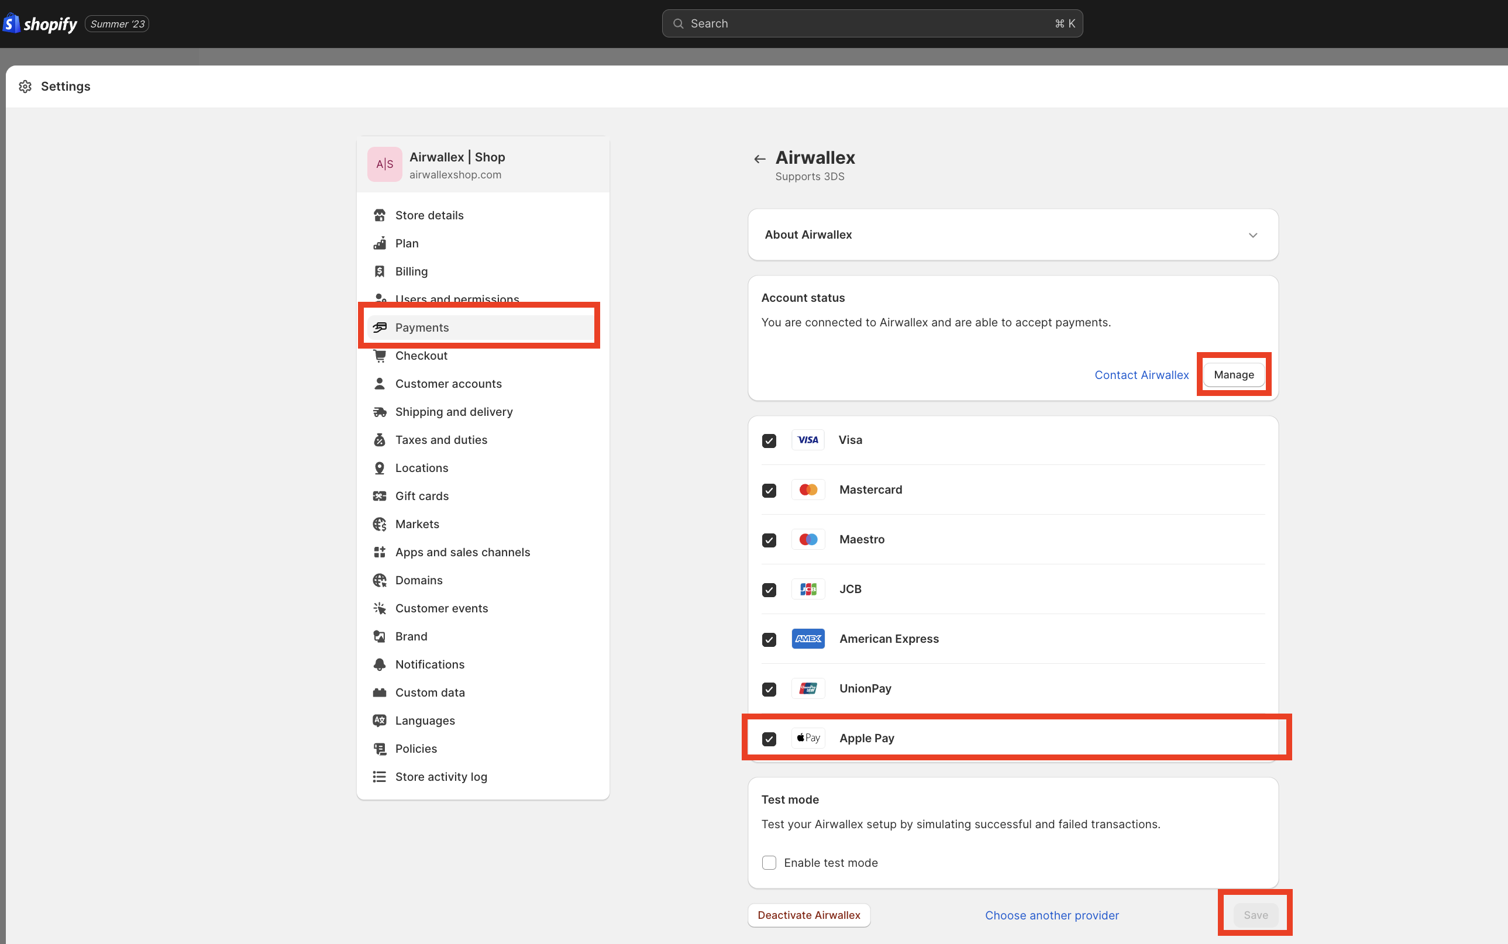Click Deactivate Airwallex button
This screenshot has width=1508, height=944.
point(808,915)
